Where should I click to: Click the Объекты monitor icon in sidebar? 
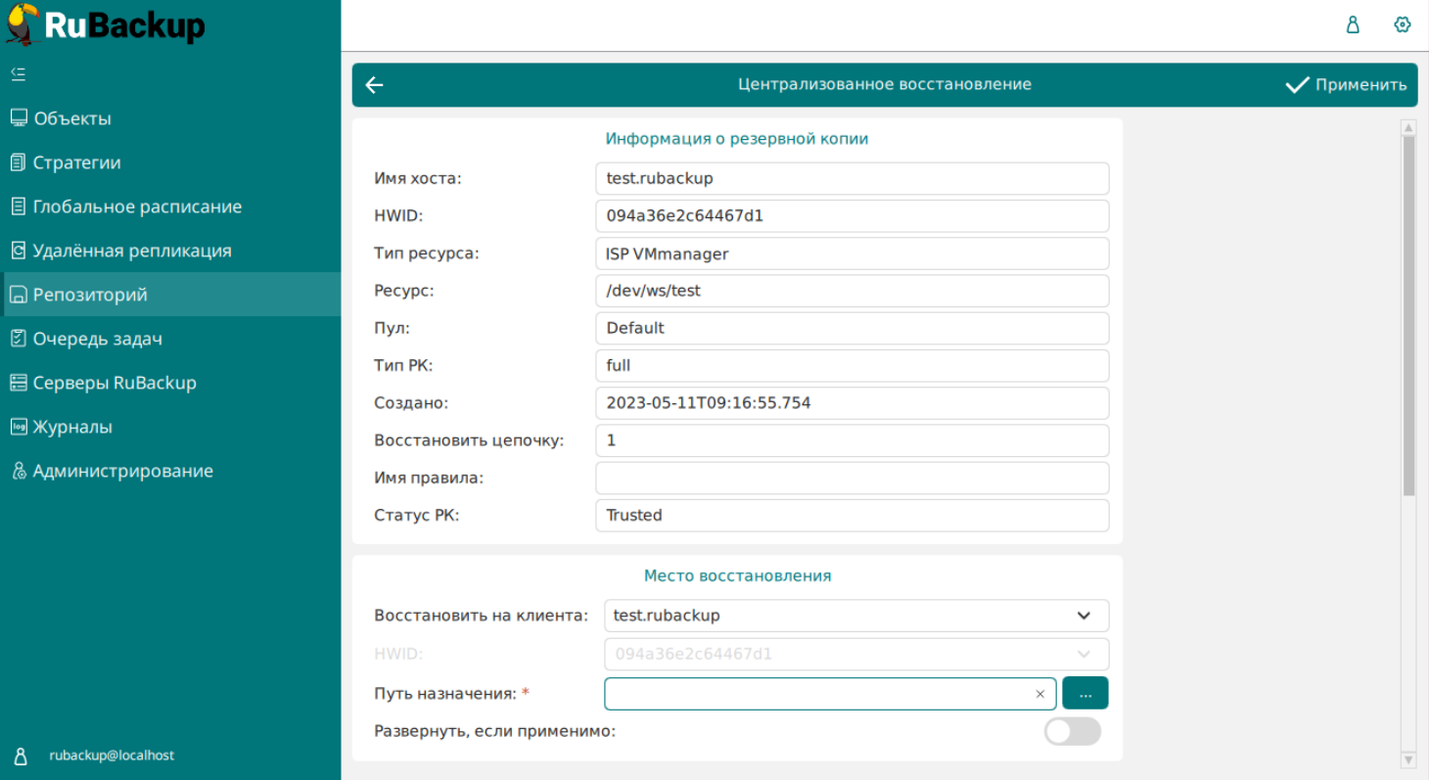(19, 118)
